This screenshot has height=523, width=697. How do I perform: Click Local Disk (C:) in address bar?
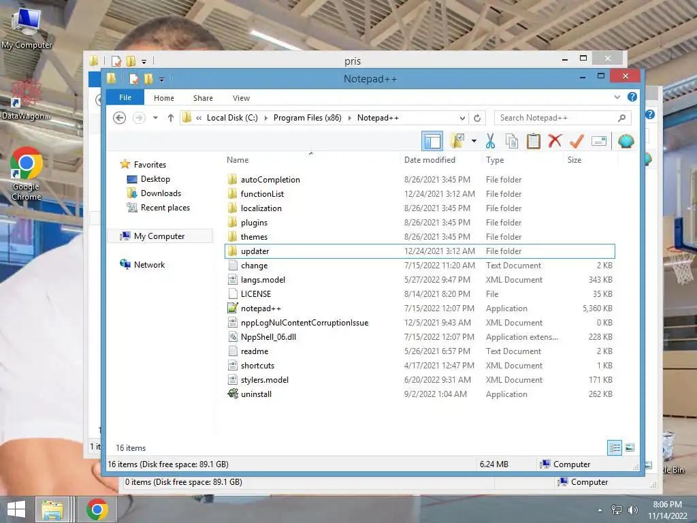[x=232, y=118]
